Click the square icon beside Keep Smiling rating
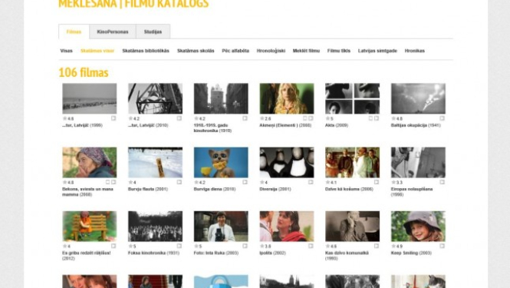This screenshot has height=288, width=510. (x=442, y=246)
